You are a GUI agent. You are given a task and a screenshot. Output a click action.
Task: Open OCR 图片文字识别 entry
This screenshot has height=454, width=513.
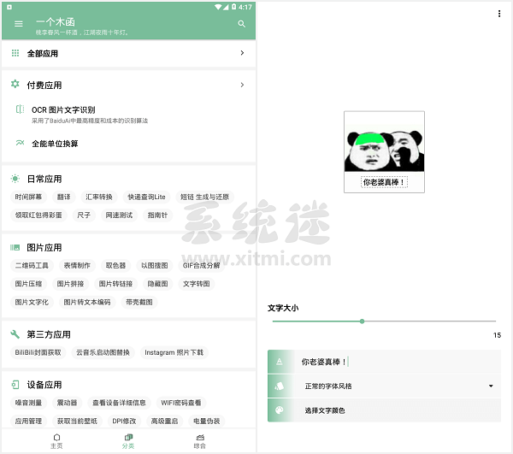click(129, 115)
